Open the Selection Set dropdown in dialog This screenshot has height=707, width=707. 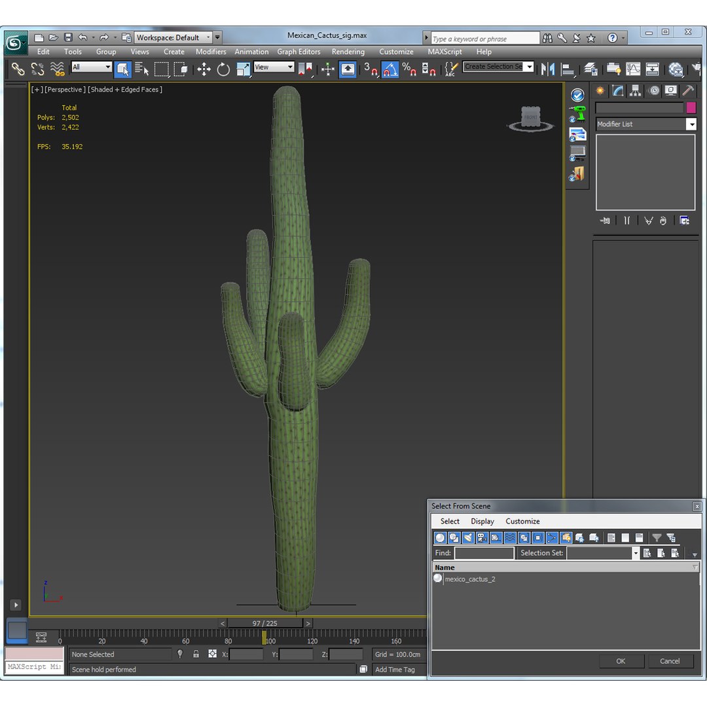click(x=635, y=553)
